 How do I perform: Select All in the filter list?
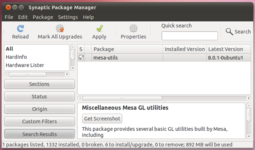click(x=9, y=49)
